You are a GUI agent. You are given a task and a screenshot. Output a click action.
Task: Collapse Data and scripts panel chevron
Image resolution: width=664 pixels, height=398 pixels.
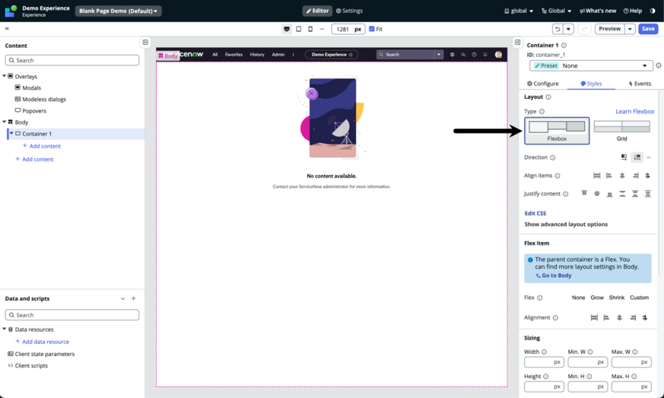(x=122, y=298)
